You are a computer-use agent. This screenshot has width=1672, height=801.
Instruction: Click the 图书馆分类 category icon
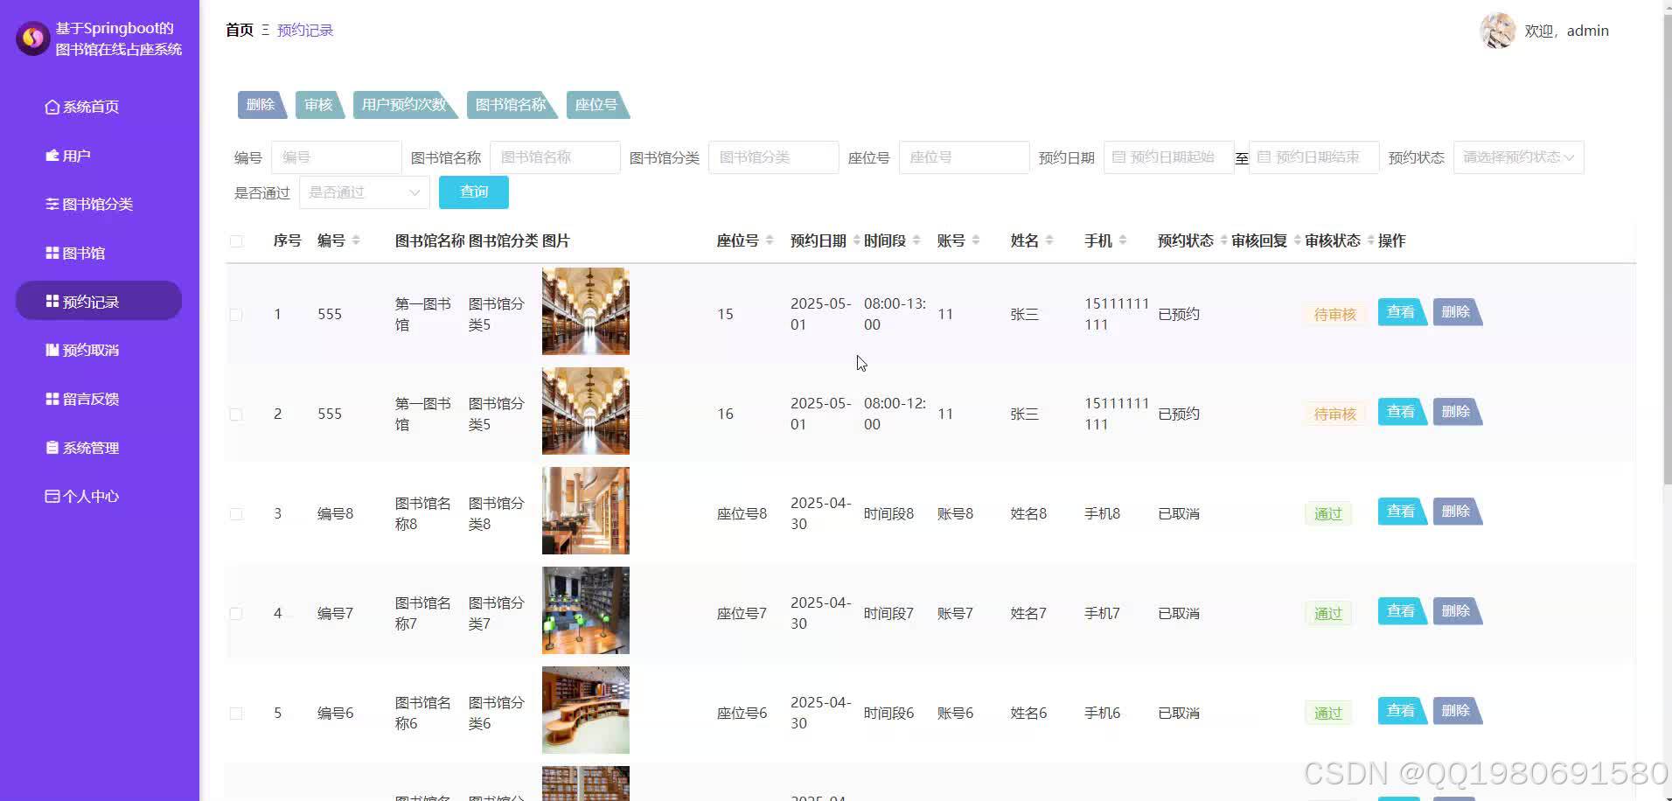[52, 204]
